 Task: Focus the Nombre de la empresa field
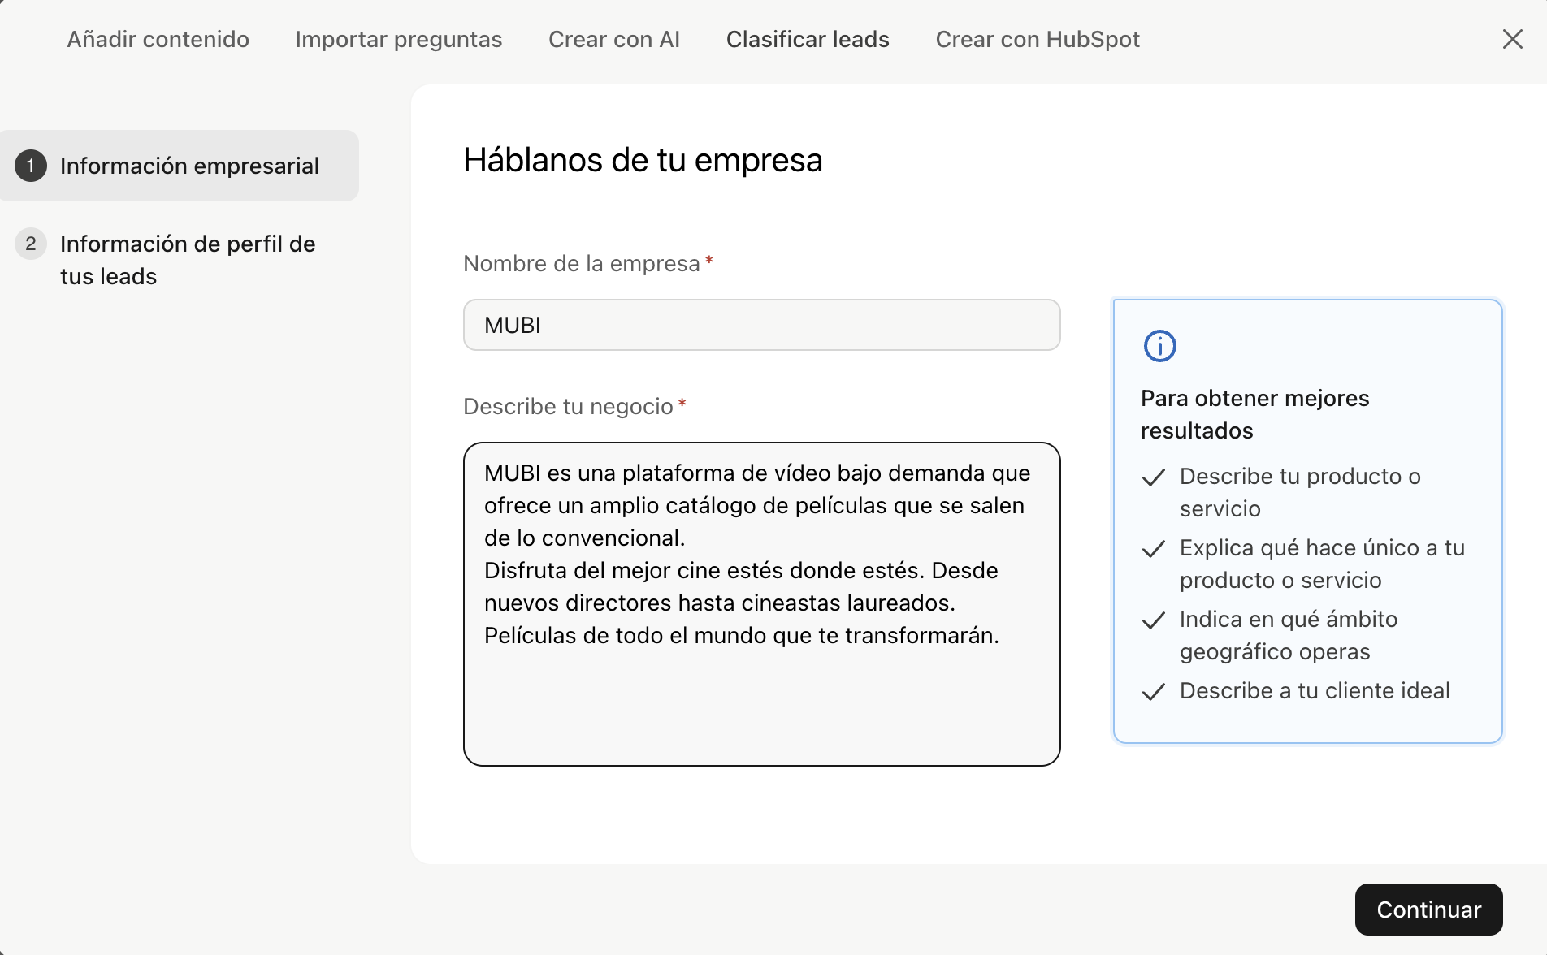coord(761,325)
